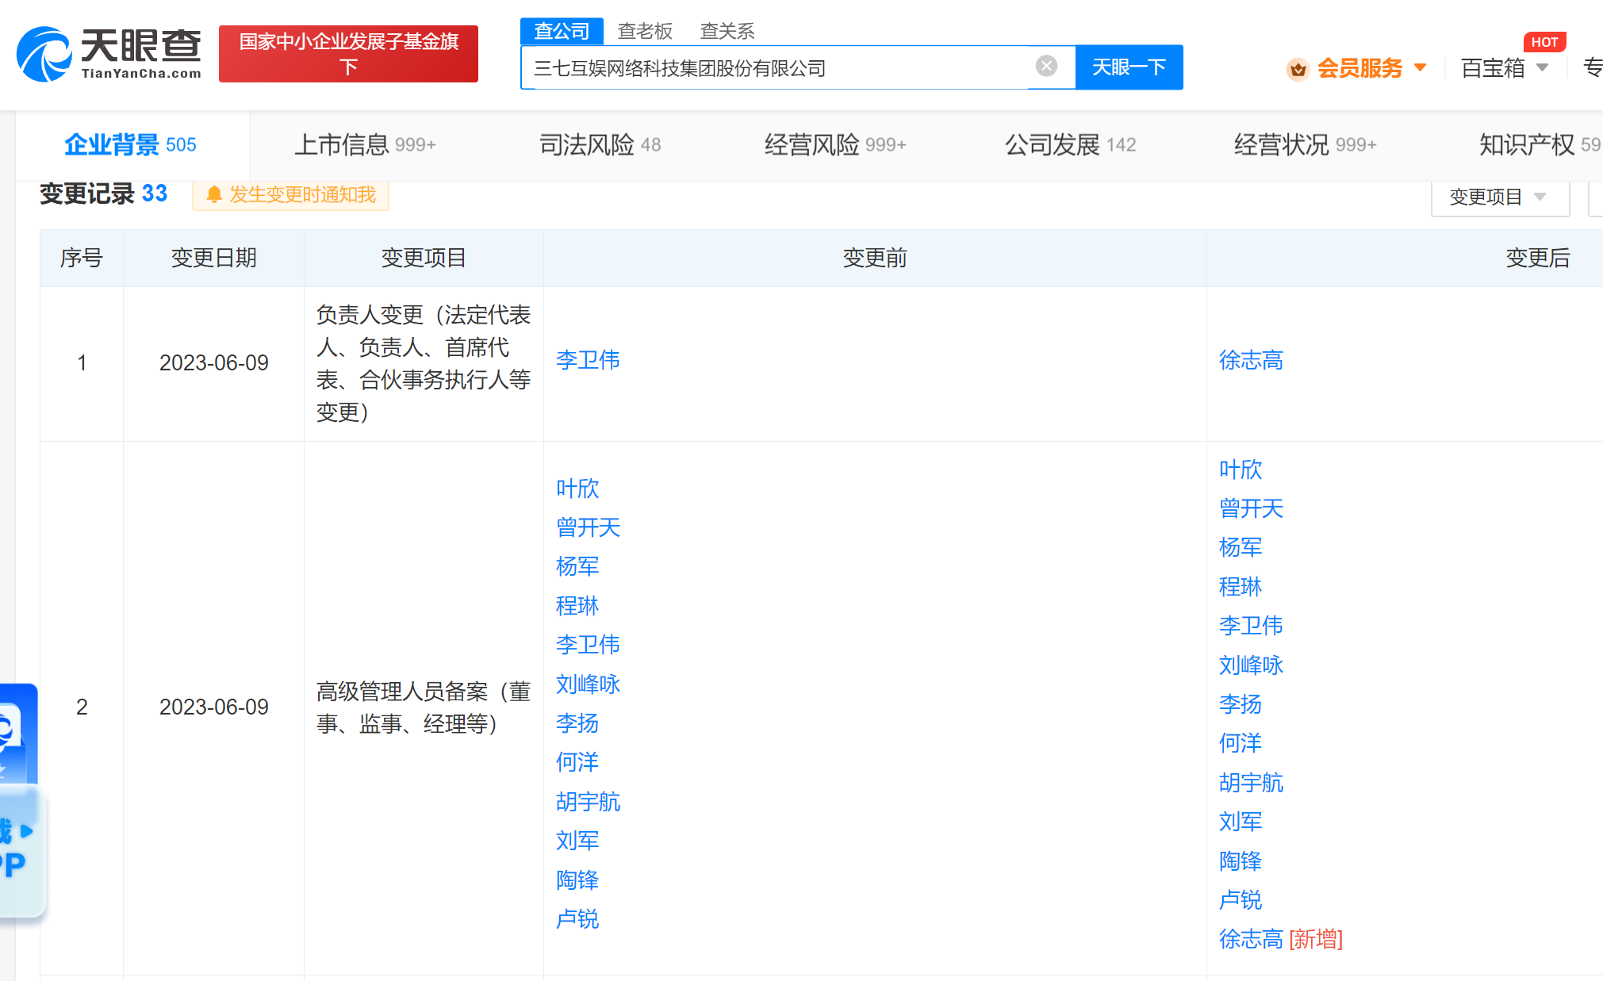The image size is (1603, 981).
Task: Open 程琳 link in 变更后 column
Action: [1241, 587]
